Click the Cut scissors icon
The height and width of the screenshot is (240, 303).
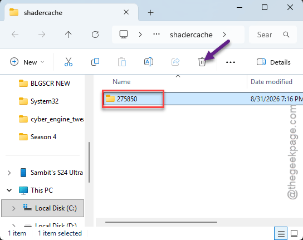tap(69, 62)
